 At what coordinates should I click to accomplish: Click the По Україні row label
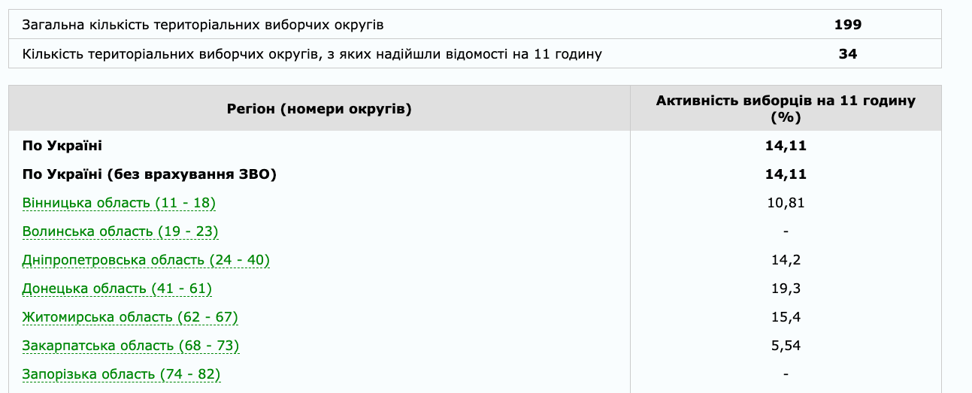(62, 146)
